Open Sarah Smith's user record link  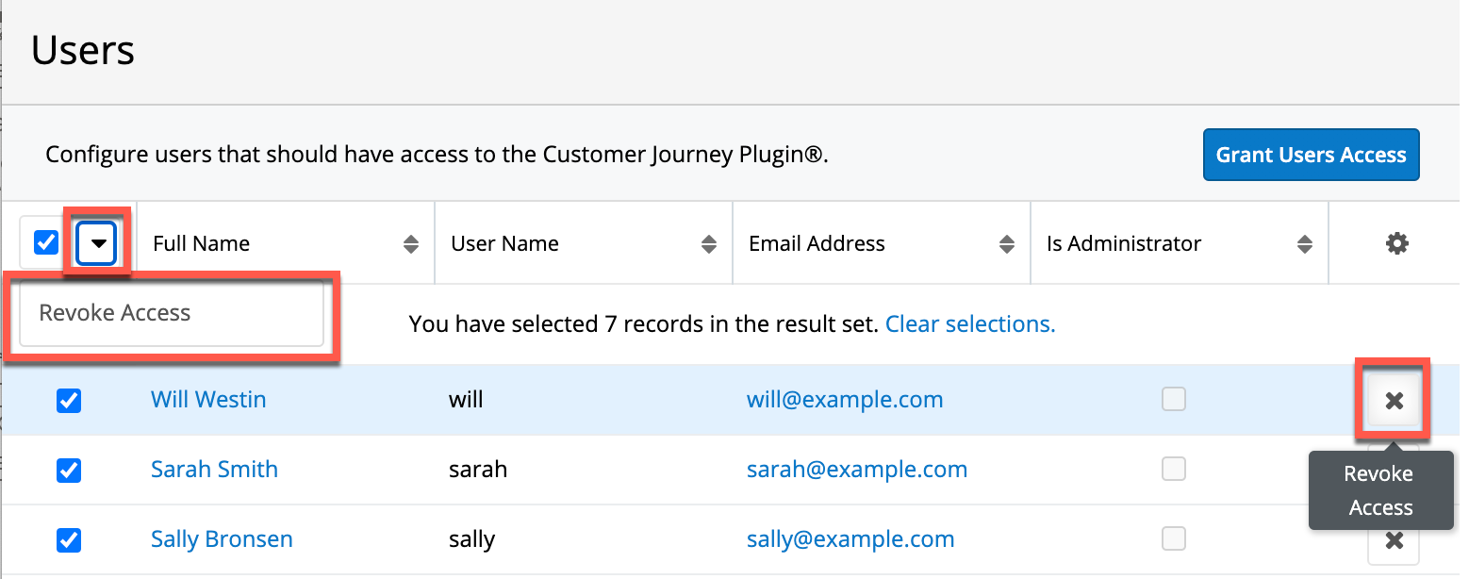tap(214, 470)
